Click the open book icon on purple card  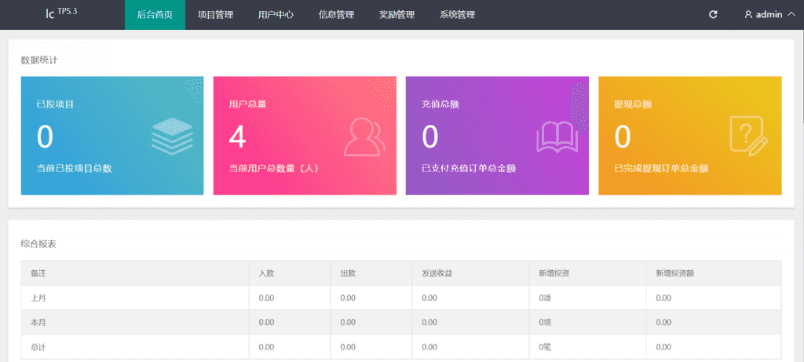(557, 137)
